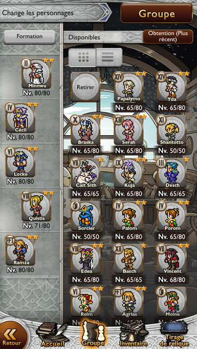Tap Minnwu in the party formation
The image size is (197, 349).
[36, 74]
